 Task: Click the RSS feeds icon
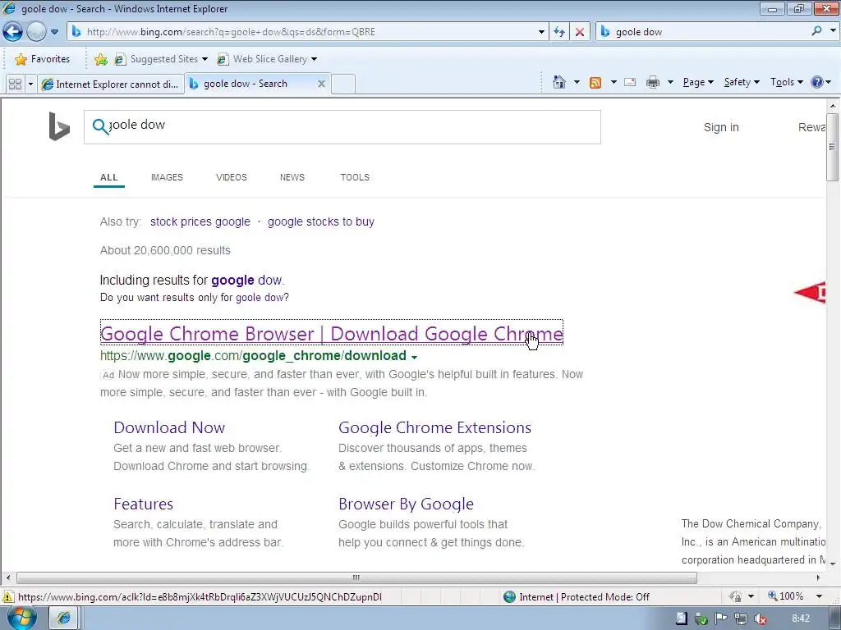595,82
